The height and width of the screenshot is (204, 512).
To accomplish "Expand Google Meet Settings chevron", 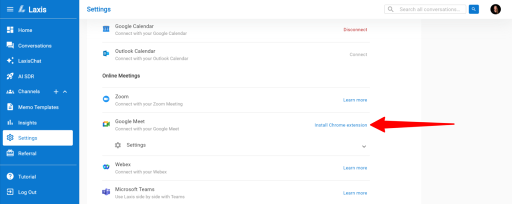I will 364,146.
